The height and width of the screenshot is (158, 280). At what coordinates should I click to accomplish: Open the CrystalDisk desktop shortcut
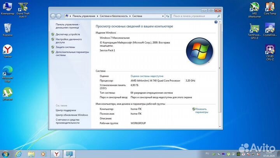point(270,30)
